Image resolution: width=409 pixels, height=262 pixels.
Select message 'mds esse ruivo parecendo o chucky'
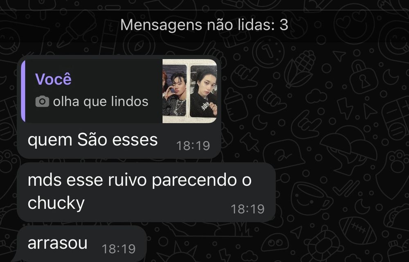coord(146,192)
